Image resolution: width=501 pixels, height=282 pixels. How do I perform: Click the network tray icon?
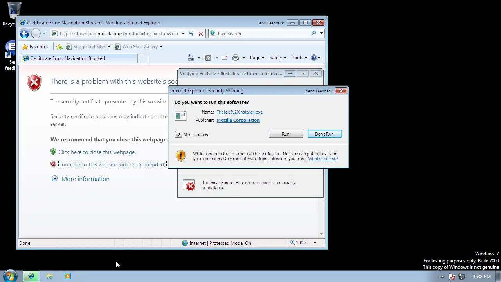pyautogui.click(x=461, y=277)
